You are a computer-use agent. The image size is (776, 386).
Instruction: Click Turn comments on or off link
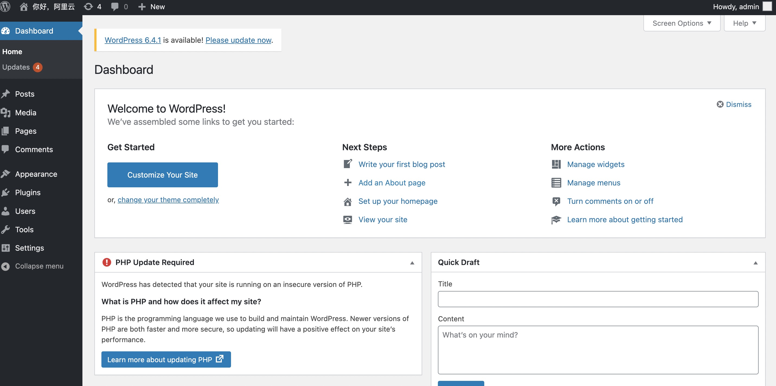610,201
